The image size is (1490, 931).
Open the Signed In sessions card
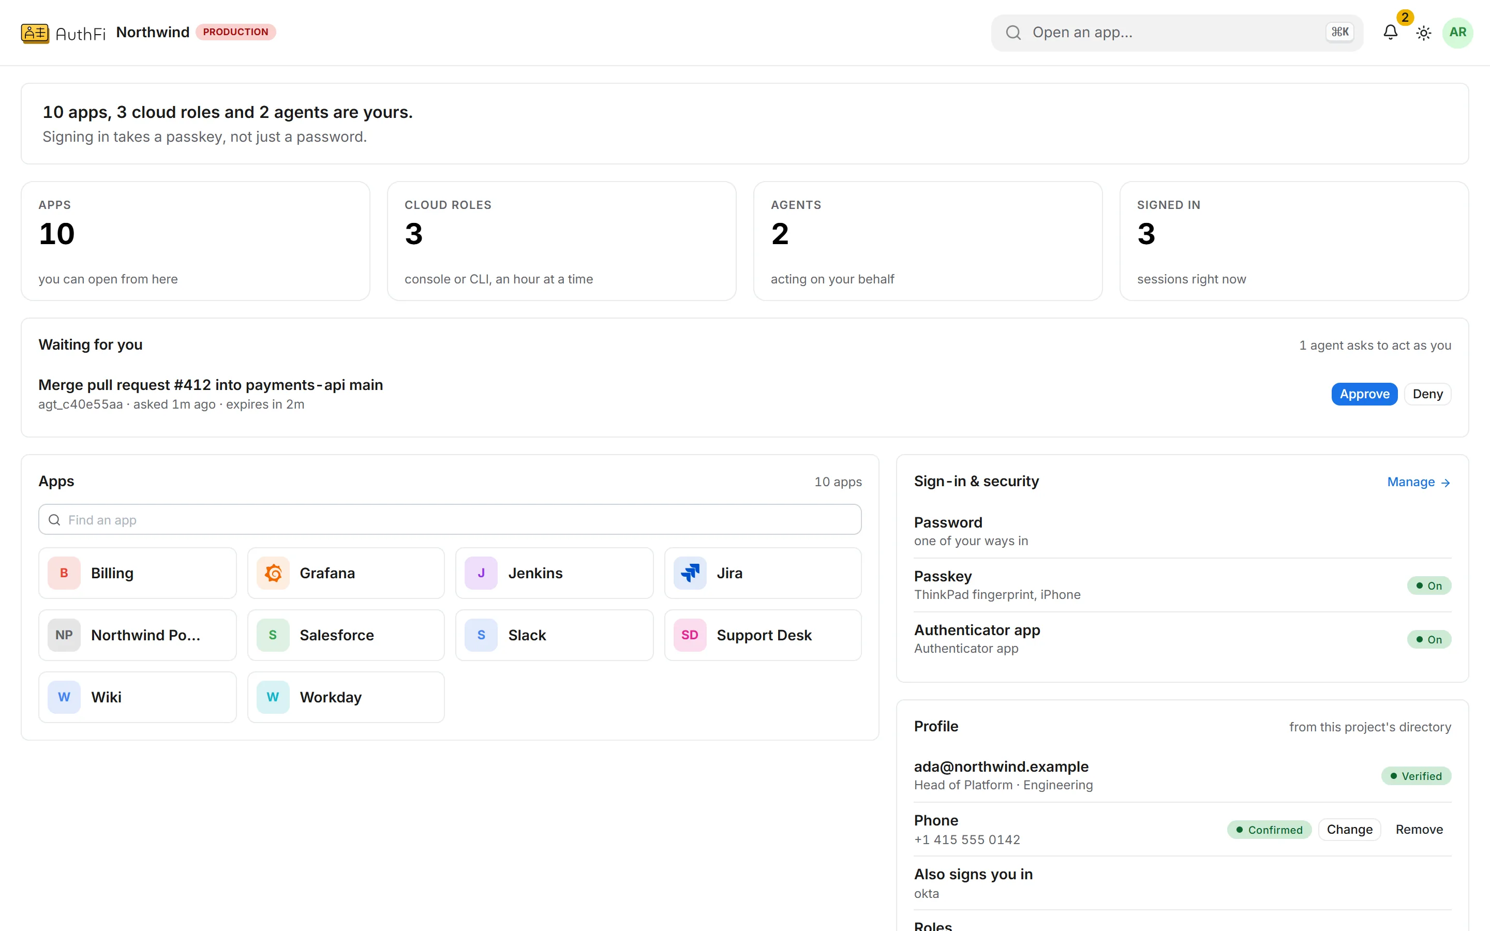pos(1294,241)
